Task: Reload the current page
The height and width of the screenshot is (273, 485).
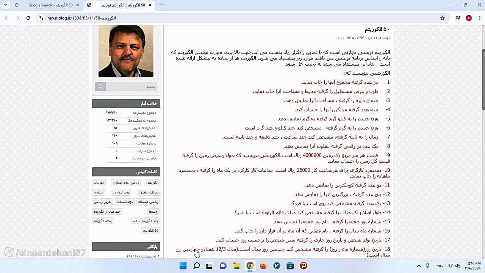Action: tap(28, 18)
